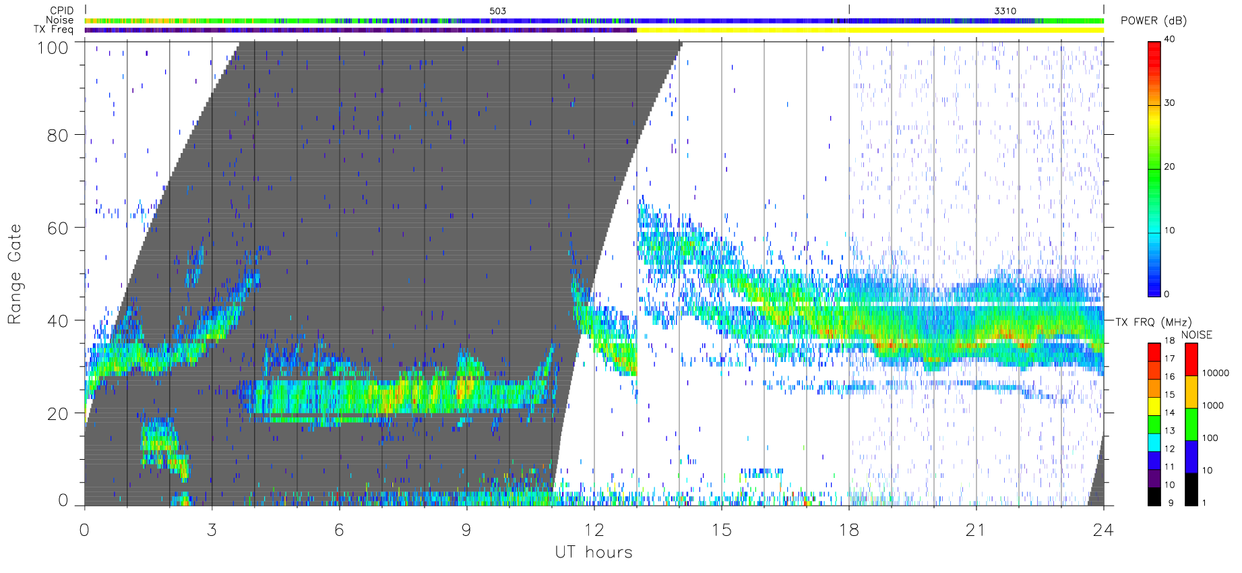Click the '1' label on NOISE scale
This screenshot has height=573, width=1242.
(1204, 503)
